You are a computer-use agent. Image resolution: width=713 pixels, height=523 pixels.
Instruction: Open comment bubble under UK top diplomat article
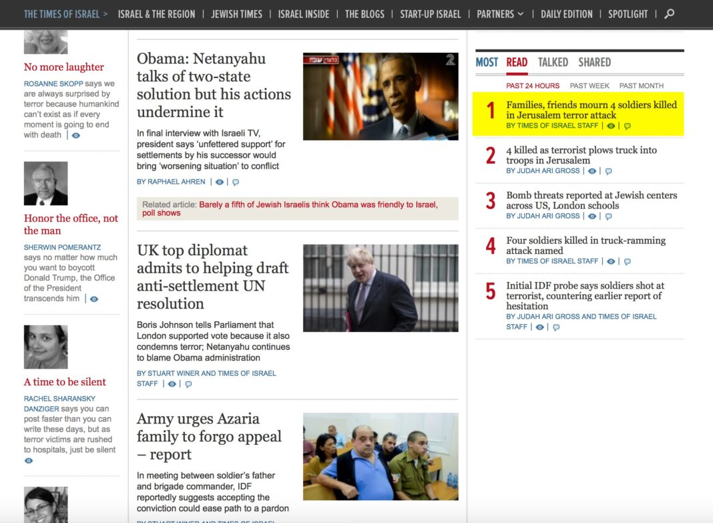point(188,384)
